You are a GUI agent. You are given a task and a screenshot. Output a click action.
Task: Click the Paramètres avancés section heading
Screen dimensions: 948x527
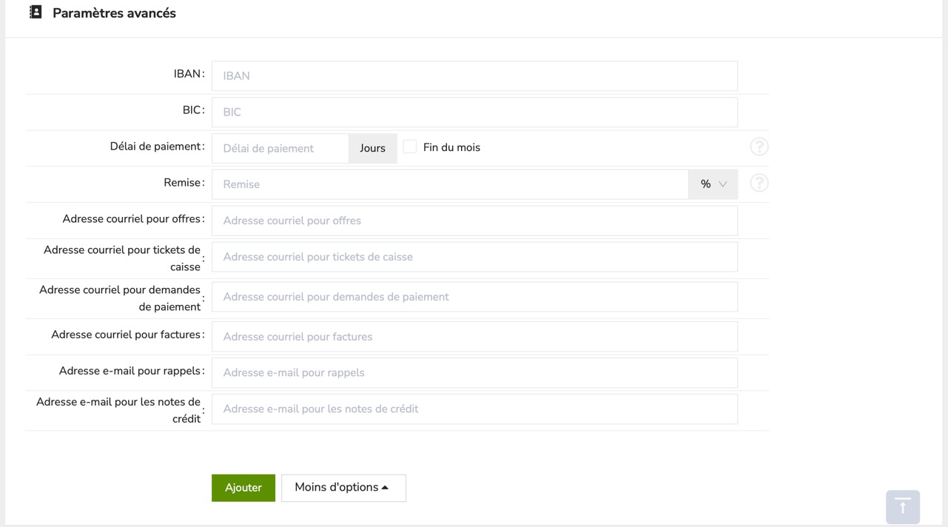[114, 13]
